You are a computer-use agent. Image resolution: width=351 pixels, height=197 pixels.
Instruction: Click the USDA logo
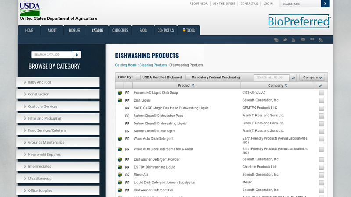point(30,9)
